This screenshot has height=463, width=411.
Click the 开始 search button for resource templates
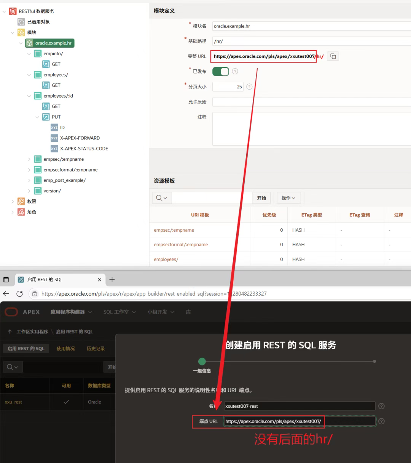[x=261, y=198]
